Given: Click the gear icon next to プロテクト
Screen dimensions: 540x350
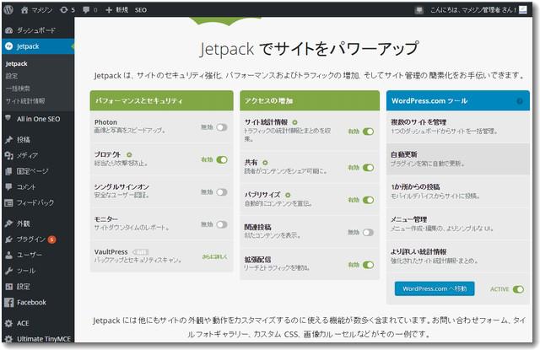Looking at the screenshot, I should coord(129,154).
